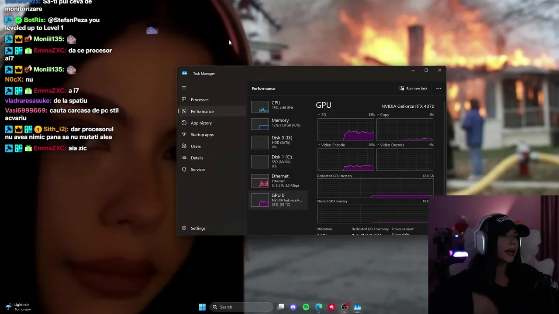Screen dimensions: 559x314
Task: Click the username N0cX in chat
Action: tap(14, 79)
